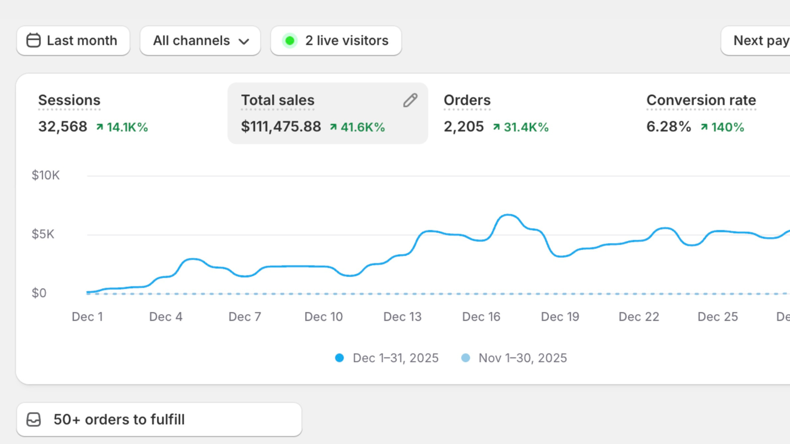Expand the chevron next to All channels
790x444 pixels.
point(244,41)
